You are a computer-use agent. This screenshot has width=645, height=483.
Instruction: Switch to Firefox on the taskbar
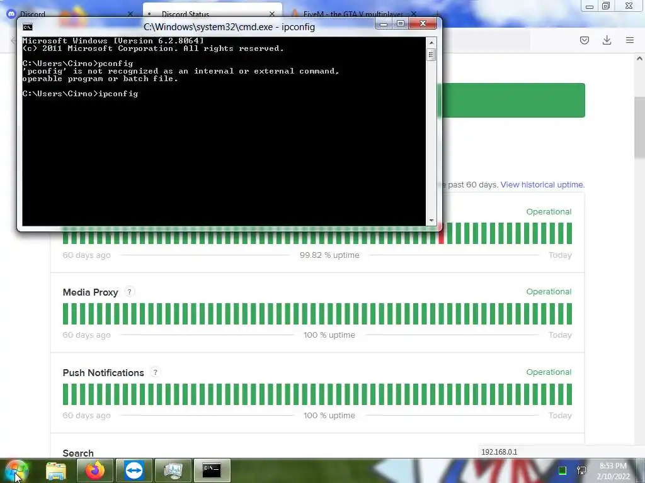[x=94, y=470]
